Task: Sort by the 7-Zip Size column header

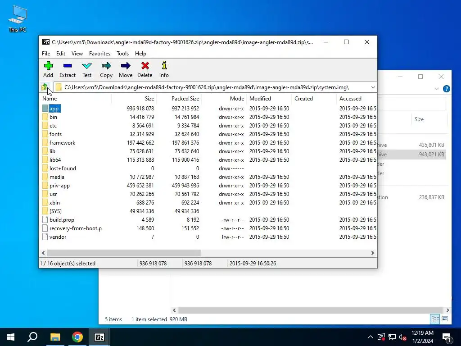Action: pos(134,99)
